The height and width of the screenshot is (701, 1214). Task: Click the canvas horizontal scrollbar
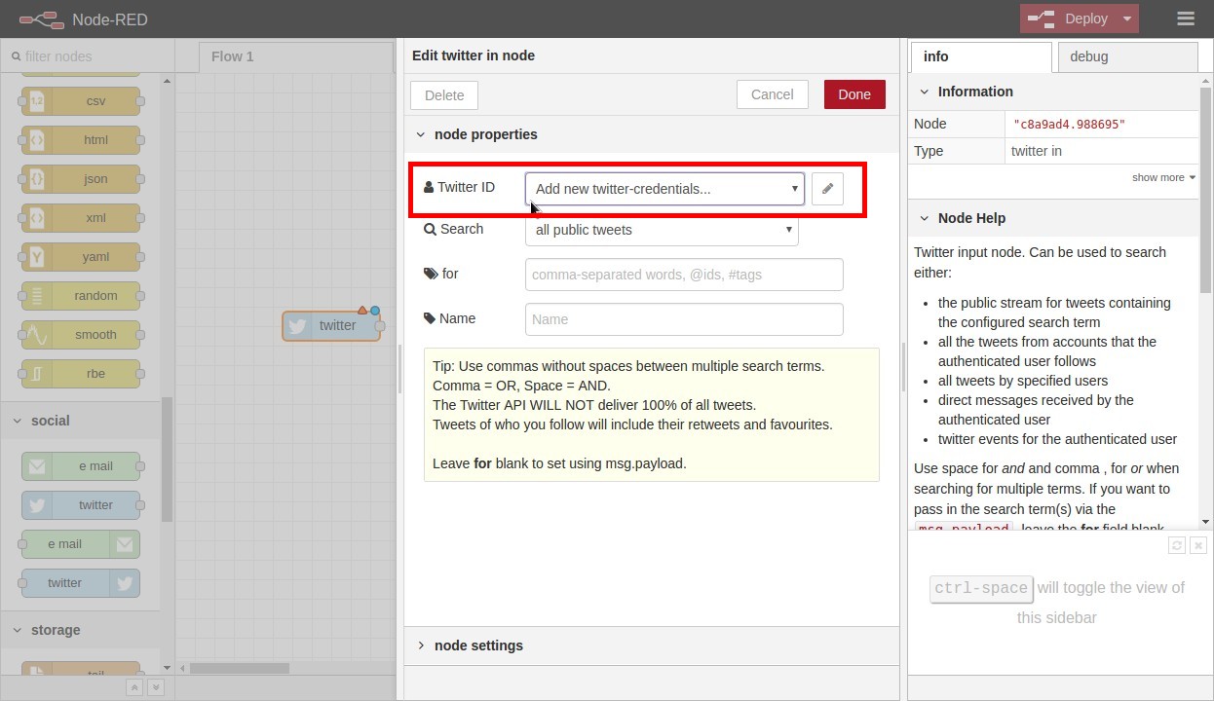tap(240, 668)
